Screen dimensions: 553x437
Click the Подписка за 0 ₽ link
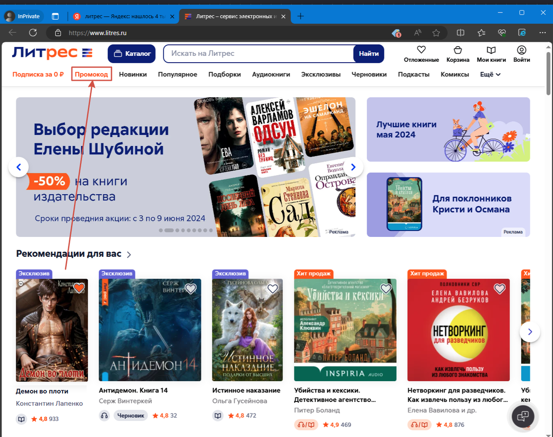tap(38, 74)
